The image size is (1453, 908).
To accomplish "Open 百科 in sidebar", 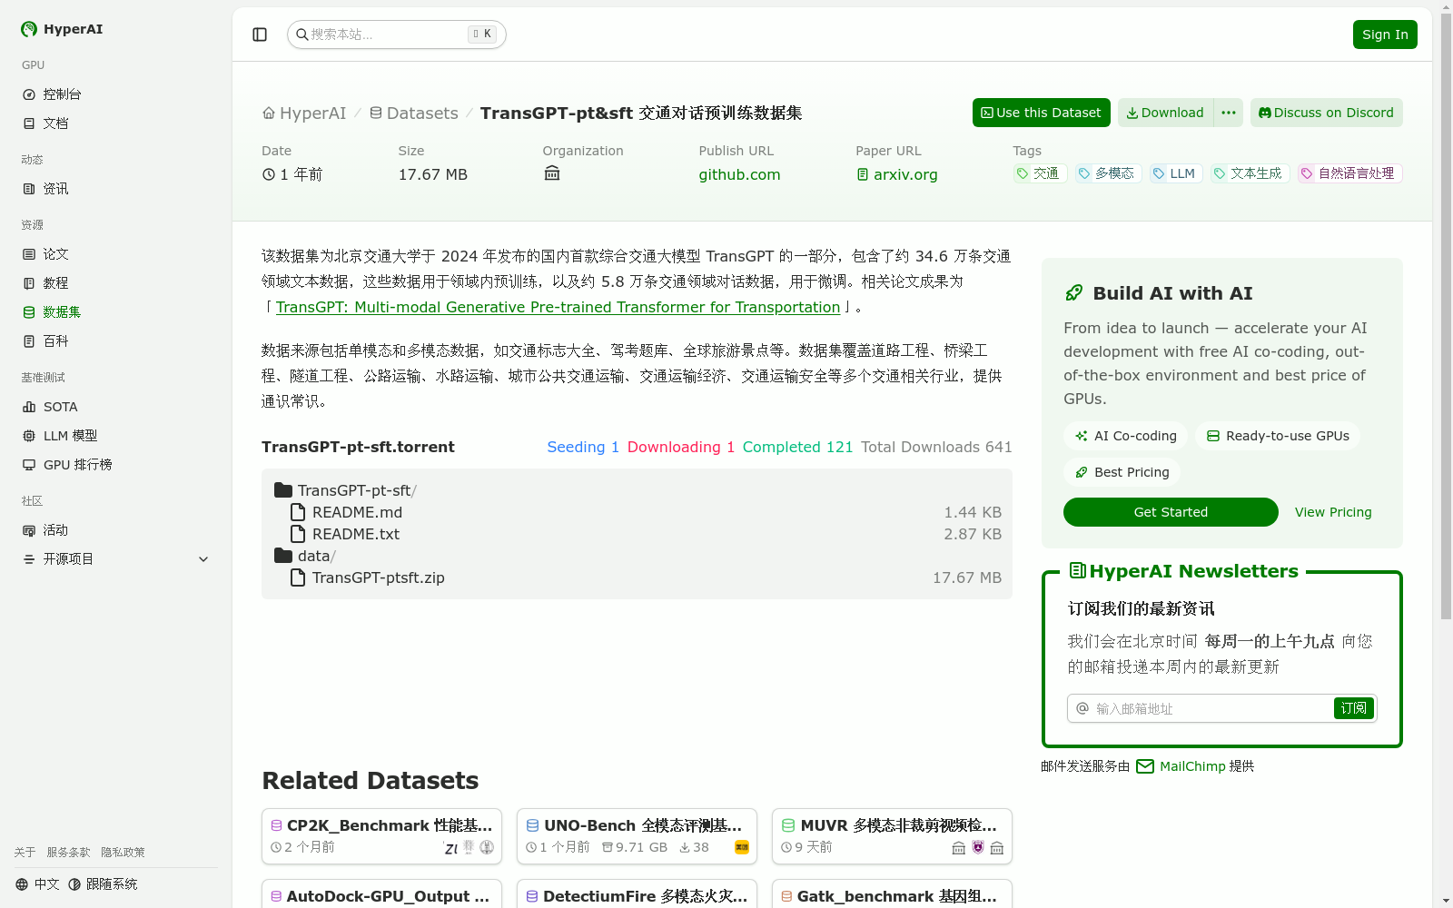I will (x=115, y=341).
